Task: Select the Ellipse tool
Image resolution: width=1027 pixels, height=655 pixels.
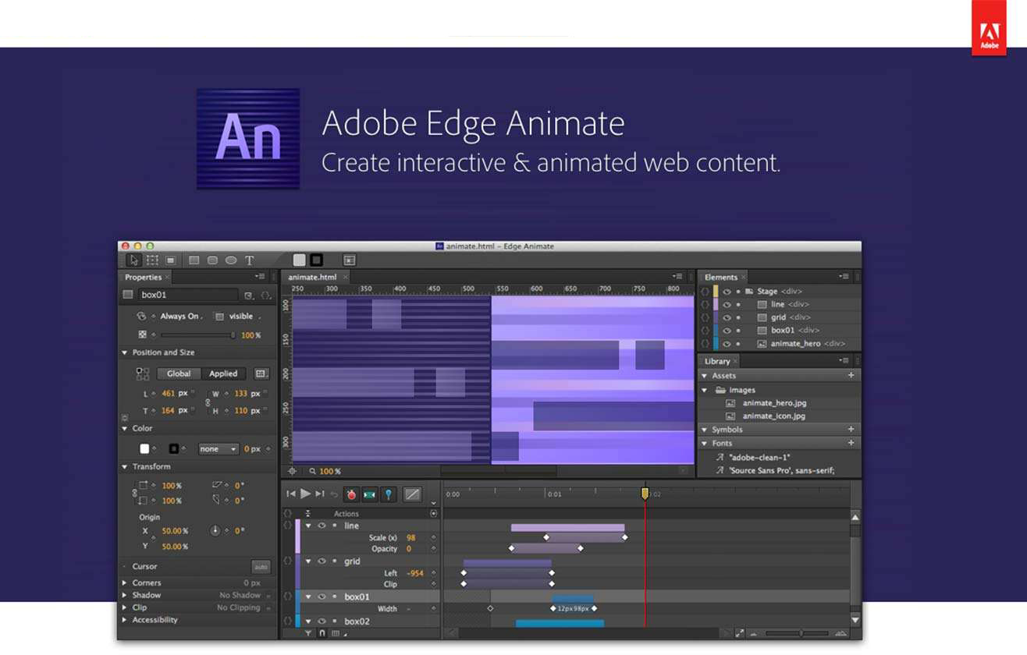Action: pyautogui.click(x=231, y=260)
